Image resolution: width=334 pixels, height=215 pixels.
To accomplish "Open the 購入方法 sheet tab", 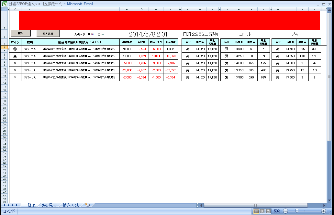I will [x=71, y=205].
